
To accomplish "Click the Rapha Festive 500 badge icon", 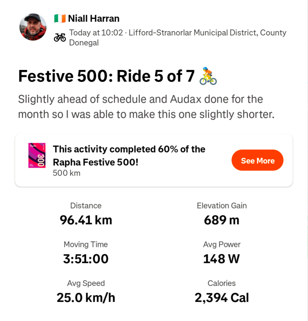I will click(x=37, y=155).
